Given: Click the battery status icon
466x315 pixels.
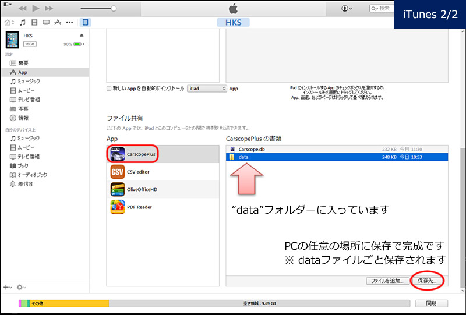Looking at the screenshot, I should coord(77,44).
